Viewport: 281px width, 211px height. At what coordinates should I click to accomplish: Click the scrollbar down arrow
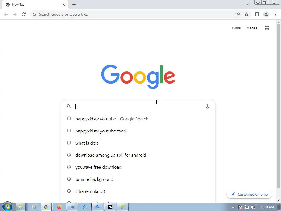(279, 200)
